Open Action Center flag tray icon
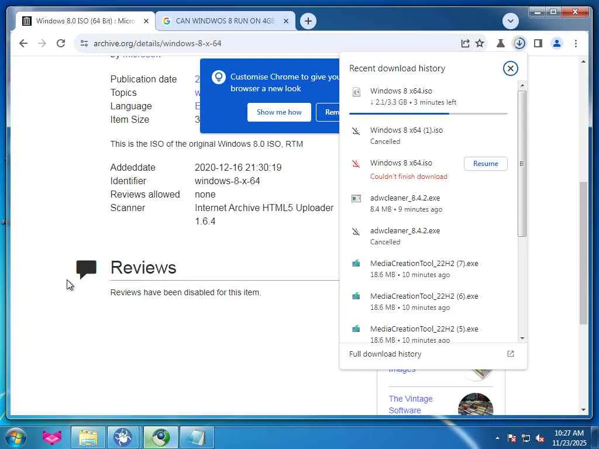599x449 pixels. click(x=511, y=438)
